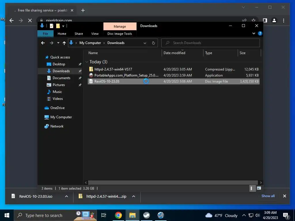Show hidden system tray icons

[244, 215]
